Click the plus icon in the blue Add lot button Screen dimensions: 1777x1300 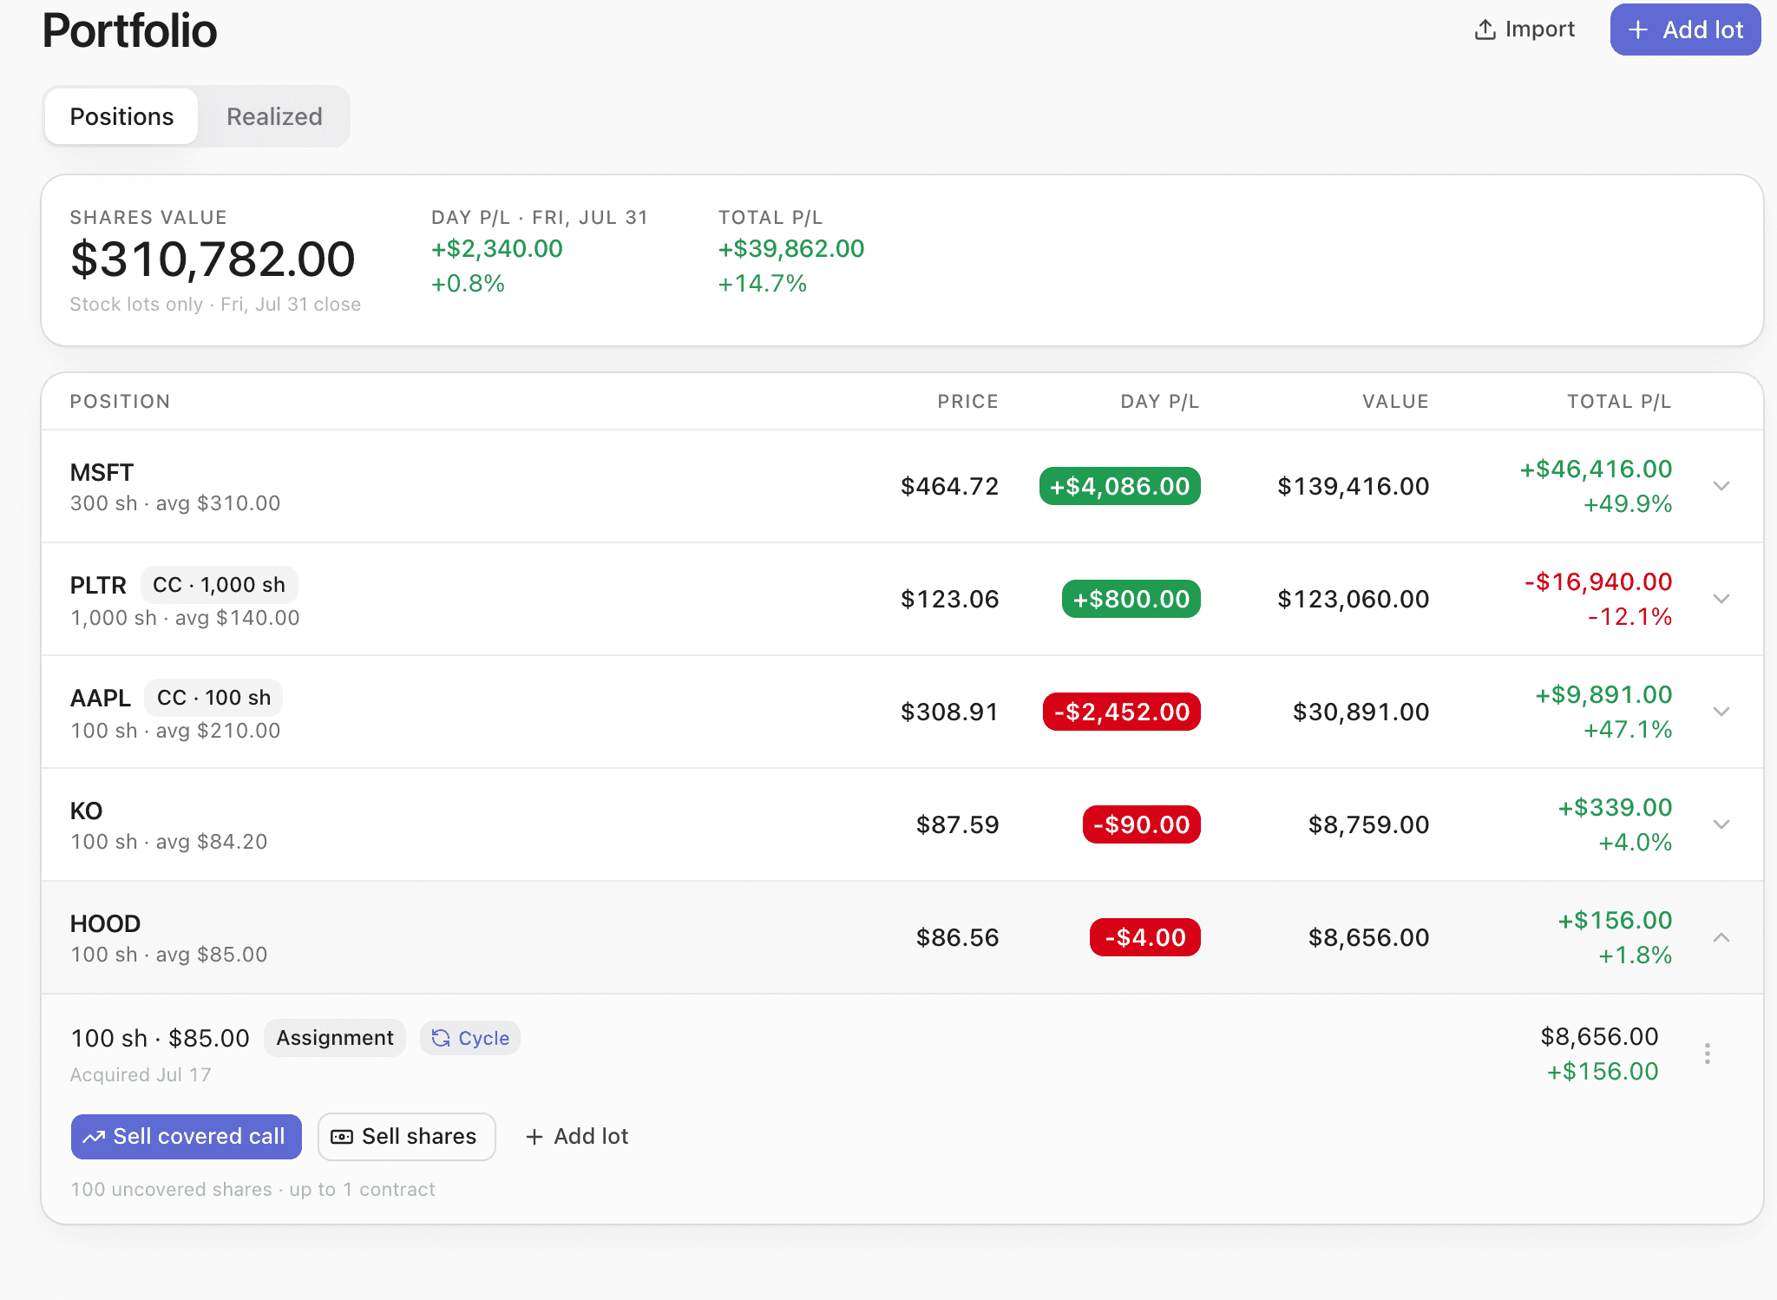[x=1637, y=30]
